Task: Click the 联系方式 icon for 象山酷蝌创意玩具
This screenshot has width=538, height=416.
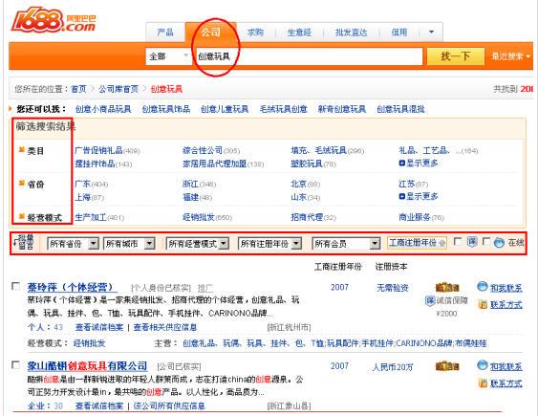Action: (x=483, y=383)
